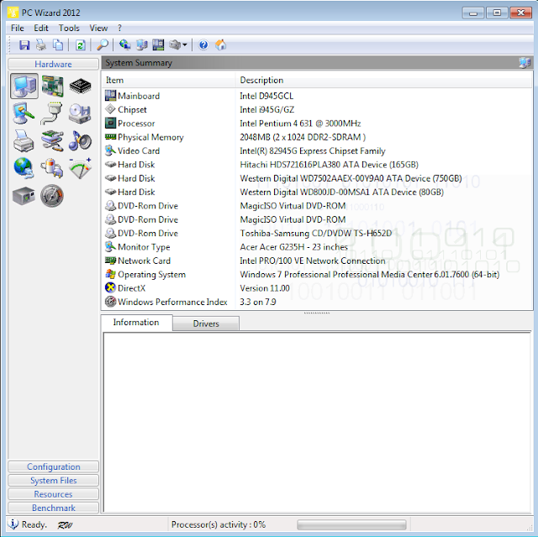The width and height of the screenshot is (538, 537).
Task: Open the ? help menu
Action: (119, 28)
